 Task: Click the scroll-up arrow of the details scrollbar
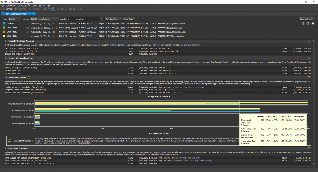(x=314, y=40)
